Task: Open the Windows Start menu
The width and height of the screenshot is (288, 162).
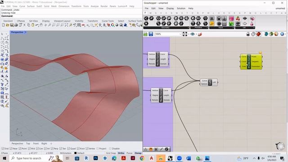Action: 4,158
